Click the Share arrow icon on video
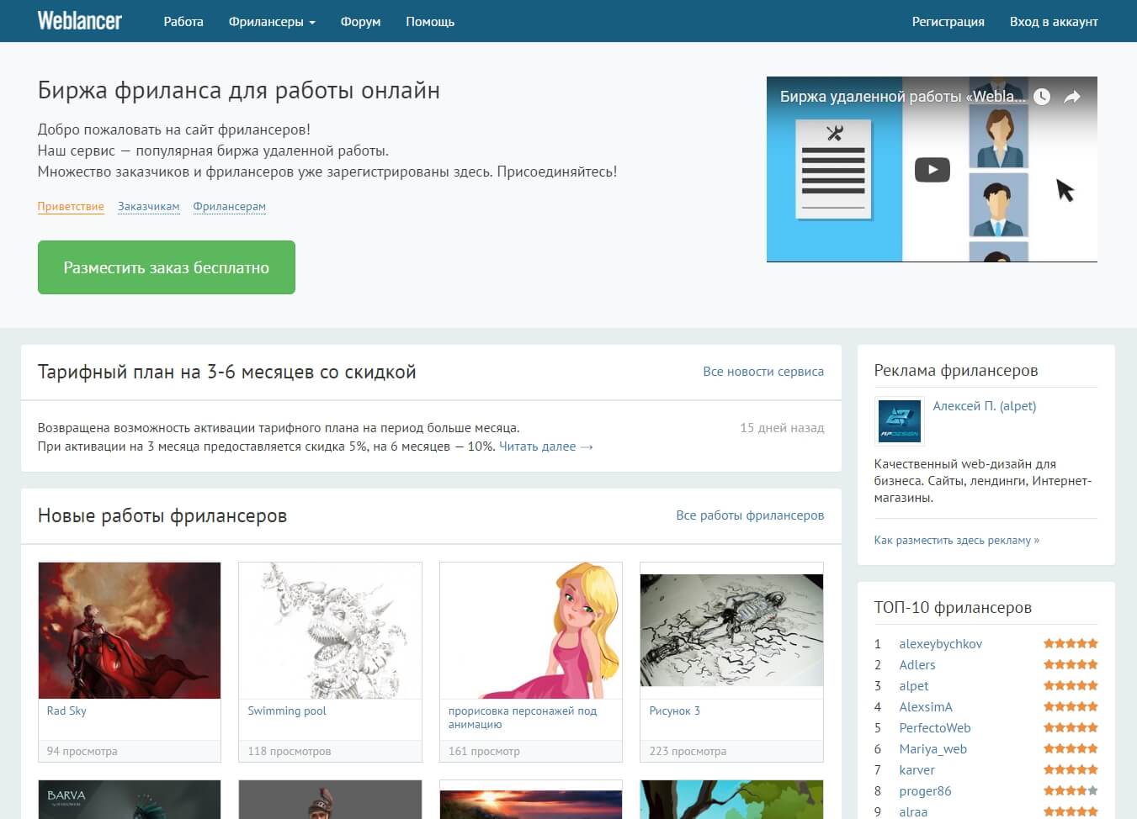This screenshot has width=1137, height=819. tap(1072, 97)
